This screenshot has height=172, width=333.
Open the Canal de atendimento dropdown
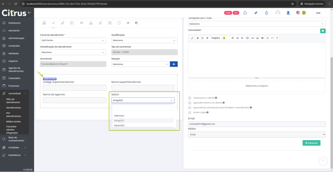(73, 40)
